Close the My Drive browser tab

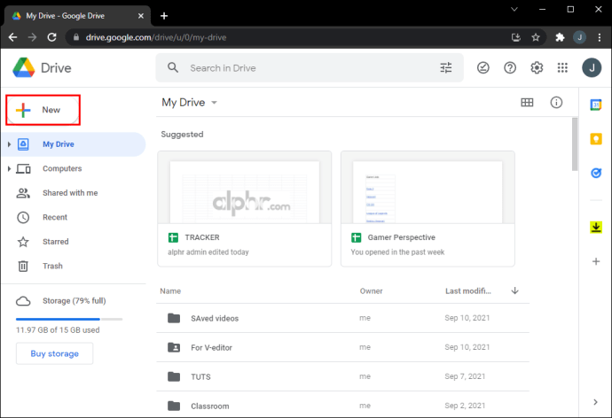click(x=141, y=16)
